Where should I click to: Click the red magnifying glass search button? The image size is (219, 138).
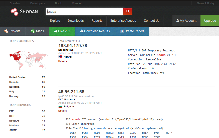click(128, 11)
